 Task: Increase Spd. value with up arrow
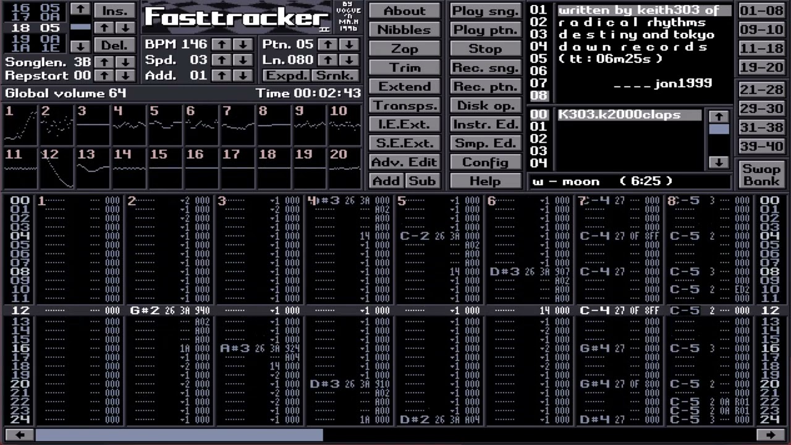coord(221,60)
